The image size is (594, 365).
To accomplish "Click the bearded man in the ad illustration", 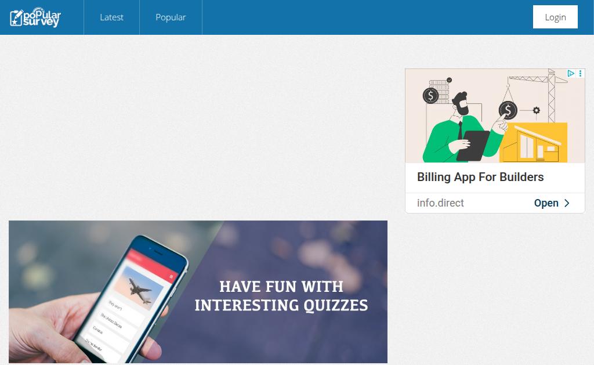I will tap(462, 127).
